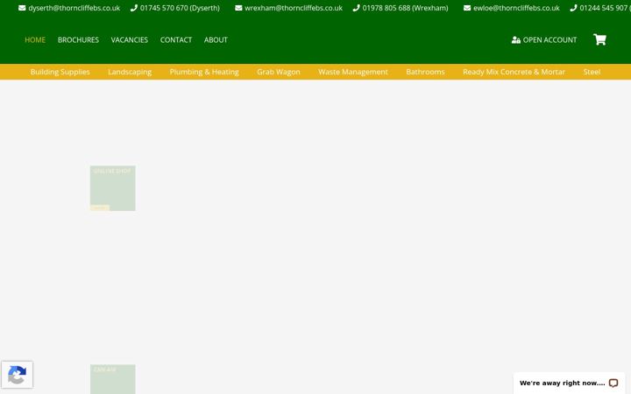Screen dimensions: 631x394
Task: Open the Bathrooms category
Action: pos(425,72)
